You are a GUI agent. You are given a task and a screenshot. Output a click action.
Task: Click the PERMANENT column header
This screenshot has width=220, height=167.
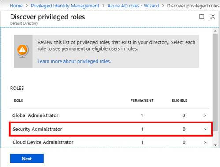click(142, 100)
